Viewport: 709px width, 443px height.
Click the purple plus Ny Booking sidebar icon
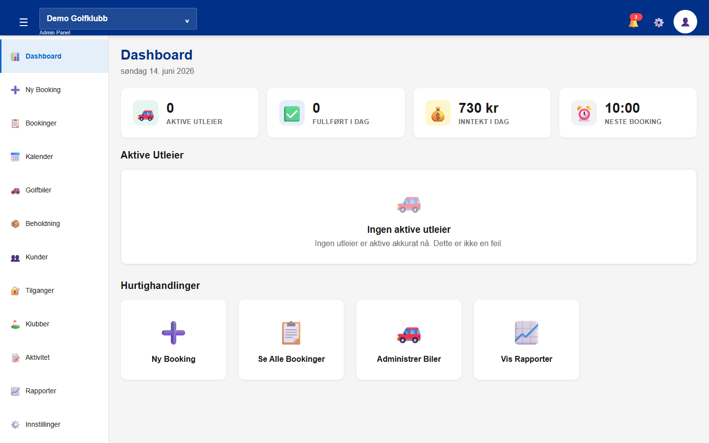click(15, 90)
